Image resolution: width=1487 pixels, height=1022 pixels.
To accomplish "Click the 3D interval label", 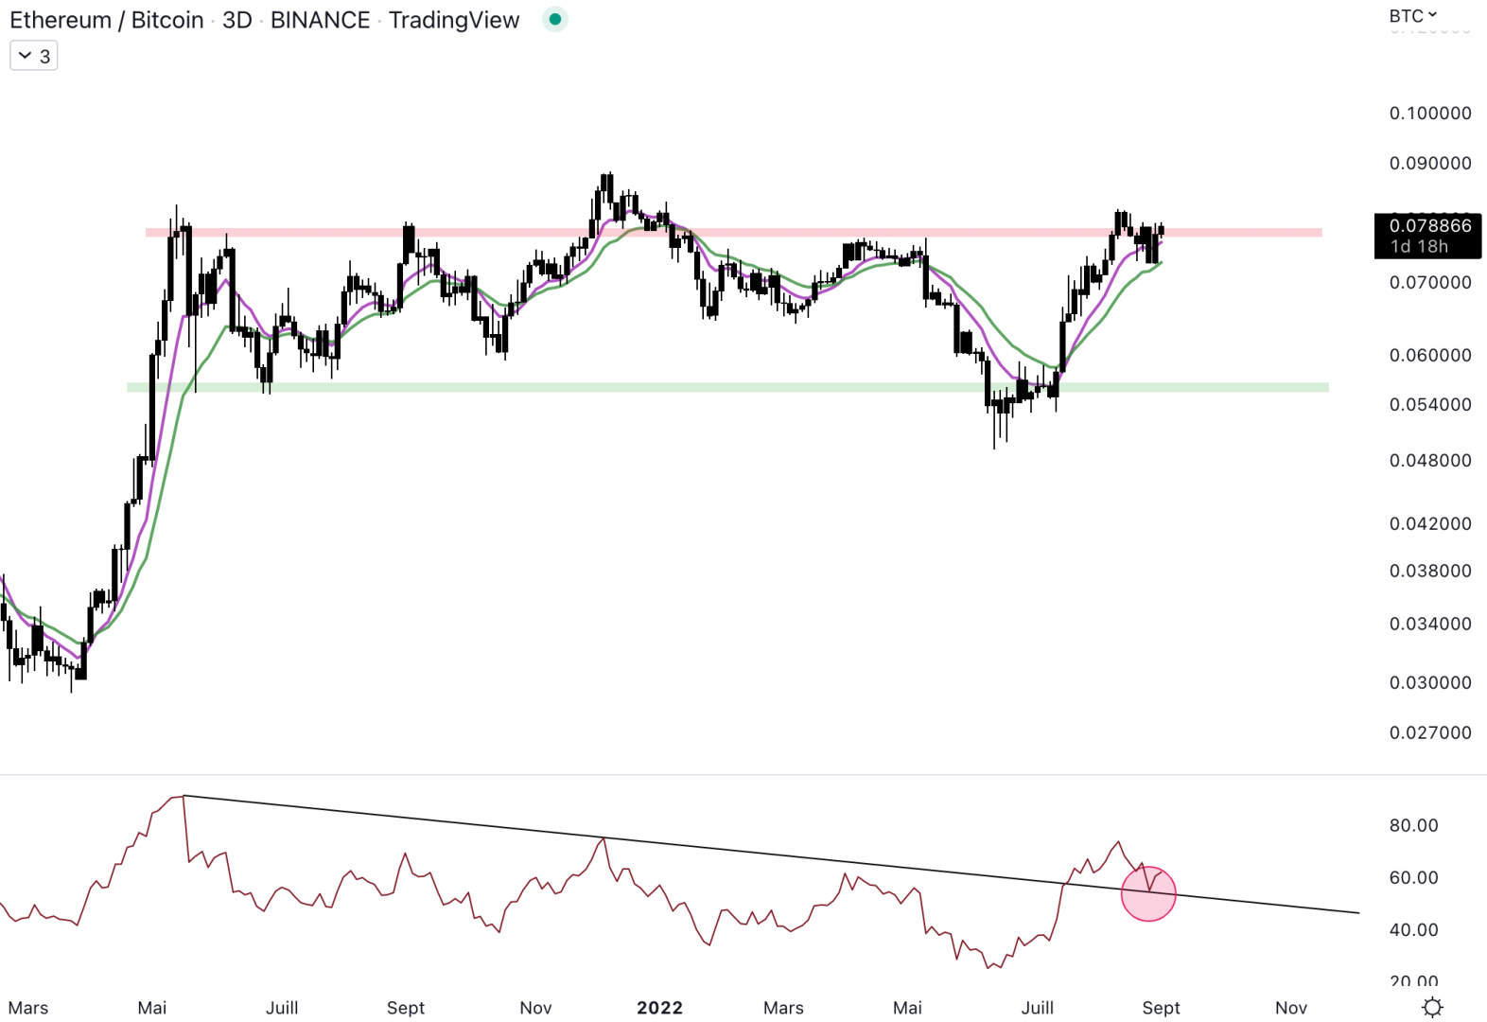I will [236, 20].
